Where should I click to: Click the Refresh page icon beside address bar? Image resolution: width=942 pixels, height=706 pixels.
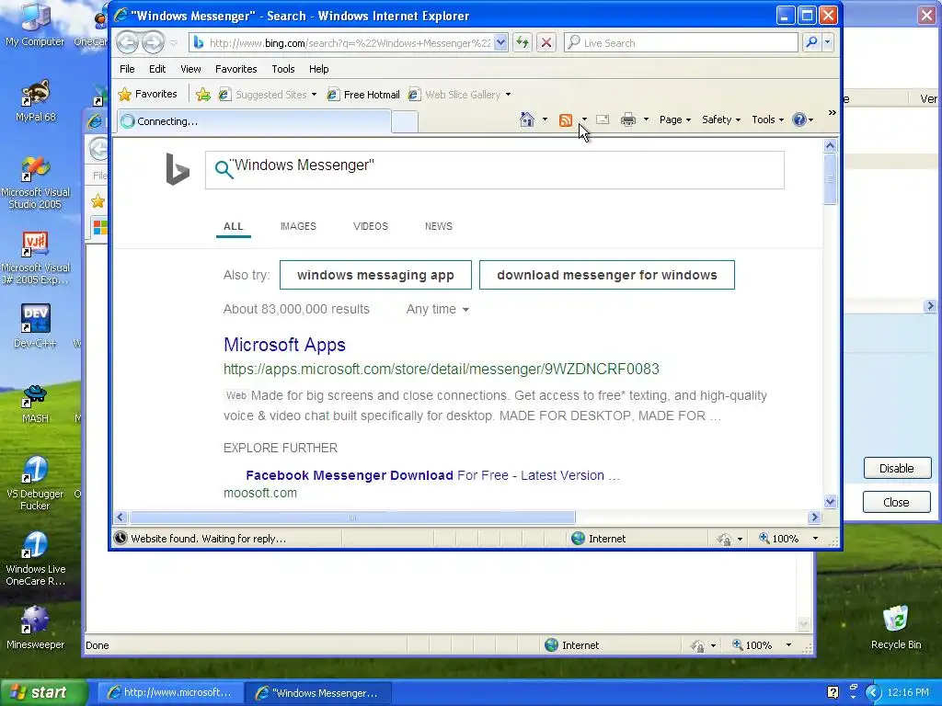point(523,42)
